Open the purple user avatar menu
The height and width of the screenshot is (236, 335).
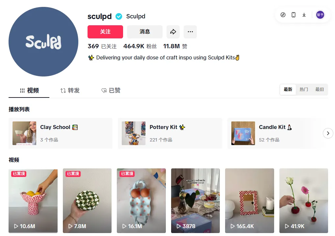click(x=320, y=15)
